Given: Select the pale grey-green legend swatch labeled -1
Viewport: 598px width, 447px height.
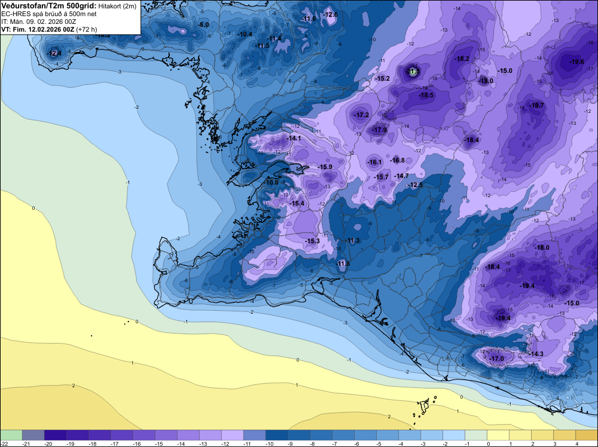Looking at the screenshot, I should coord(477,435).
